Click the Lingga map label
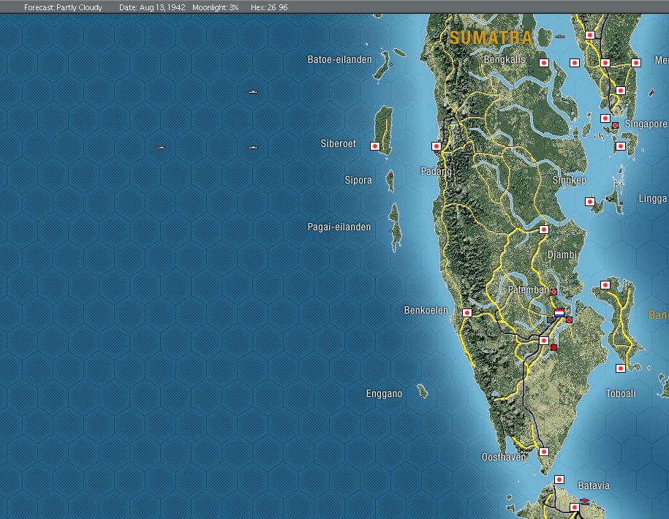This screenshot has height=519, width=669. [652, 198]
